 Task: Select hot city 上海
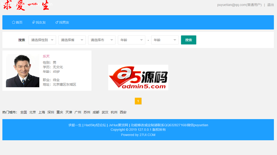click(42, 112)
